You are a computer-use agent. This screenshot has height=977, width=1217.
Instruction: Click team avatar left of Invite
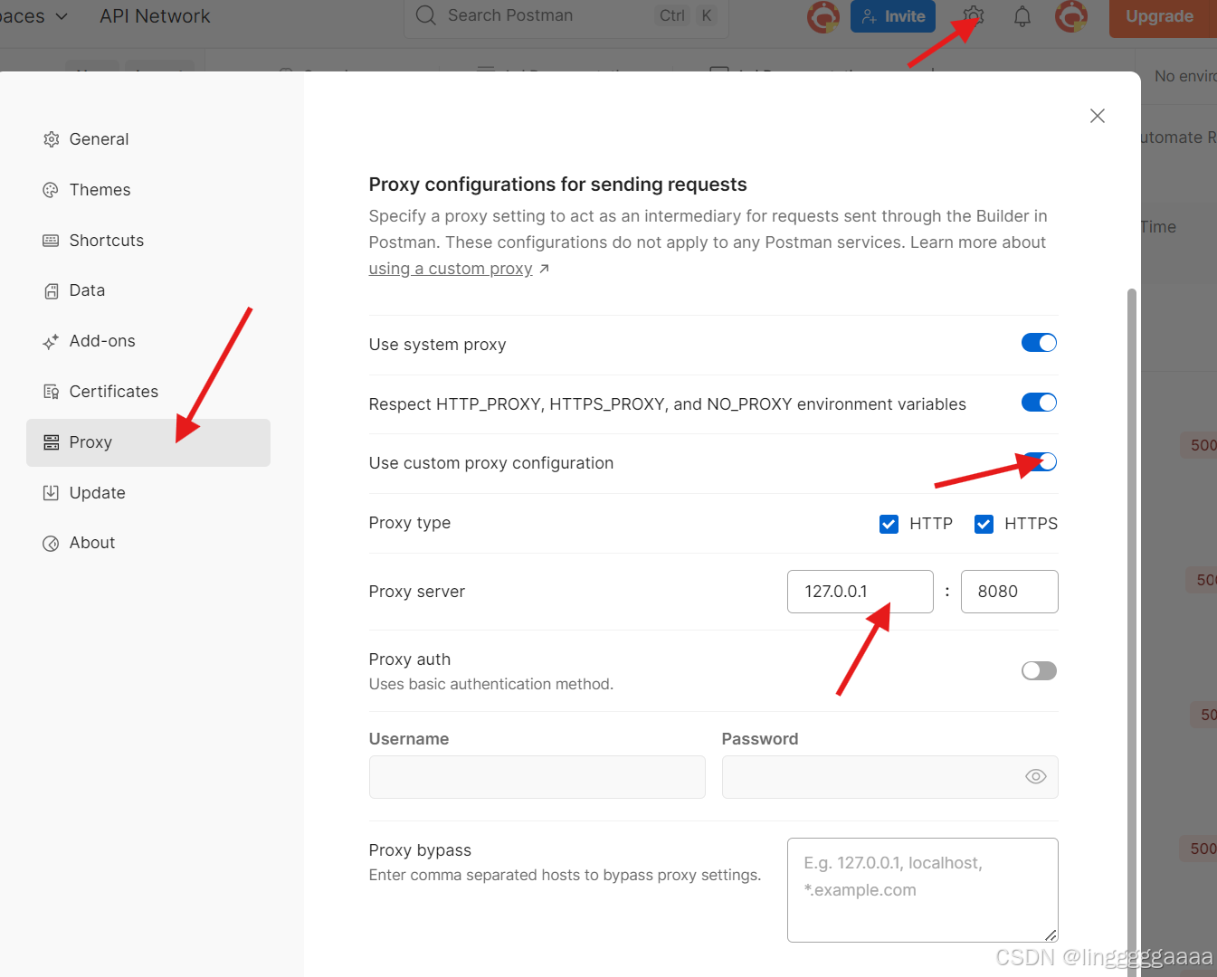(x=823, y=16)
